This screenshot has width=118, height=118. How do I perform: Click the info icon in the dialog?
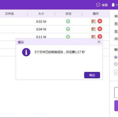26,52
